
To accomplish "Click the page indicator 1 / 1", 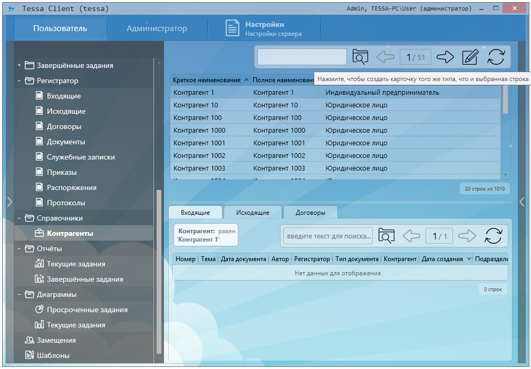I will click(x=440, y=236).
